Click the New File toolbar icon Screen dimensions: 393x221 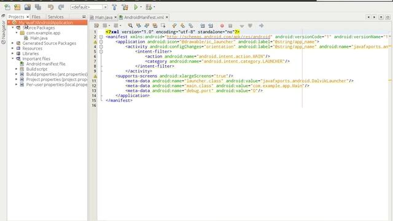point(7,7)
